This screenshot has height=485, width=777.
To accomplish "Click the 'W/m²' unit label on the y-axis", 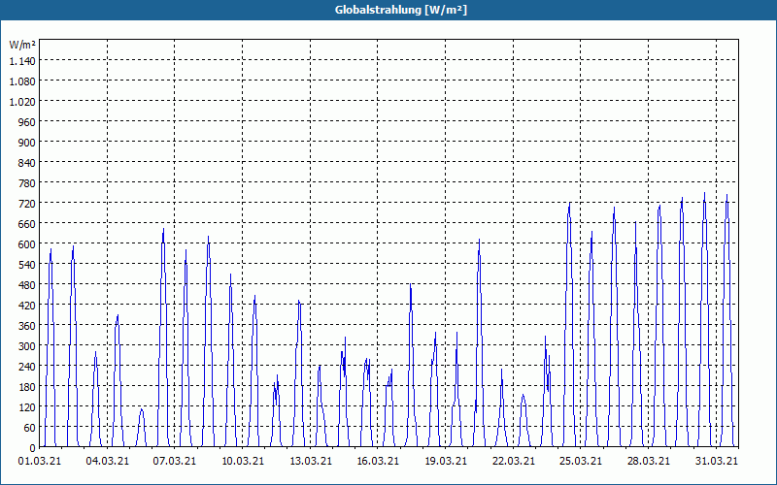I will 22,45.
